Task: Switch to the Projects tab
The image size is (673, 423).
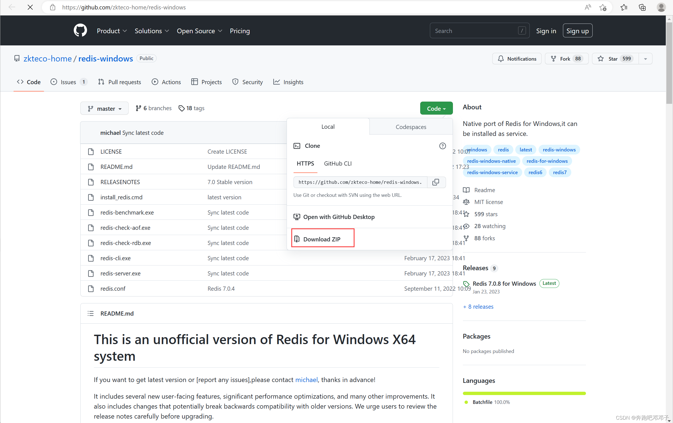Action: 206,82
